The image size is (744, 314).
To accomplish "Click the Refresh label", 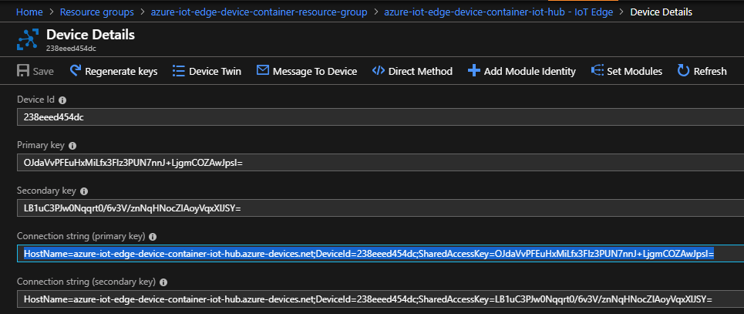I will [710, 71].
